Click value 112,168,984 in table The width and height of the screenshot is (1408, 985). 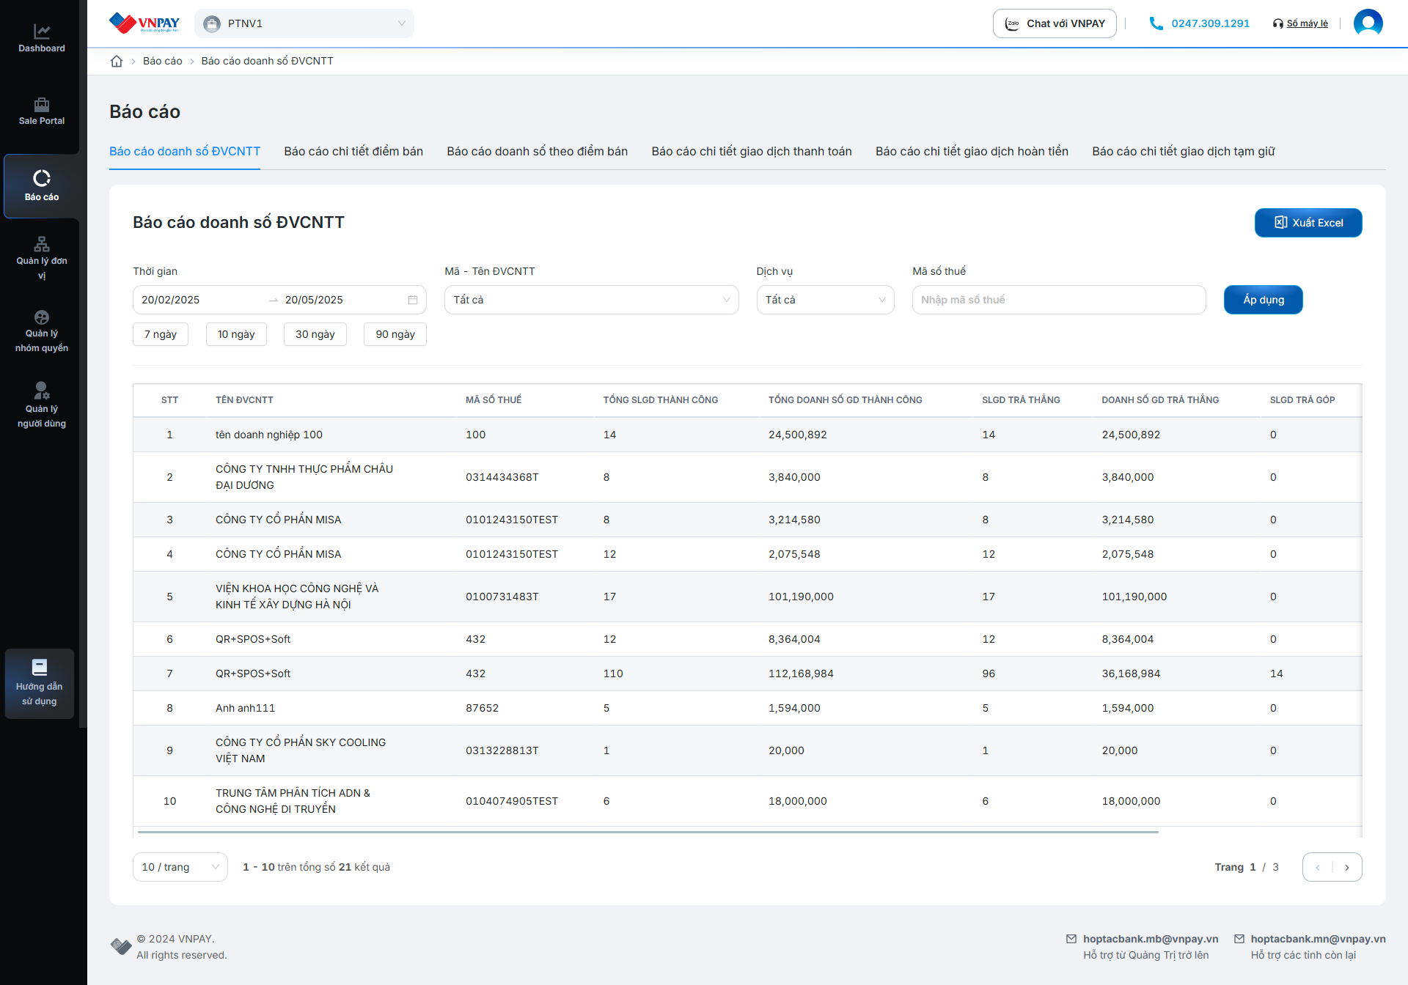801,674
